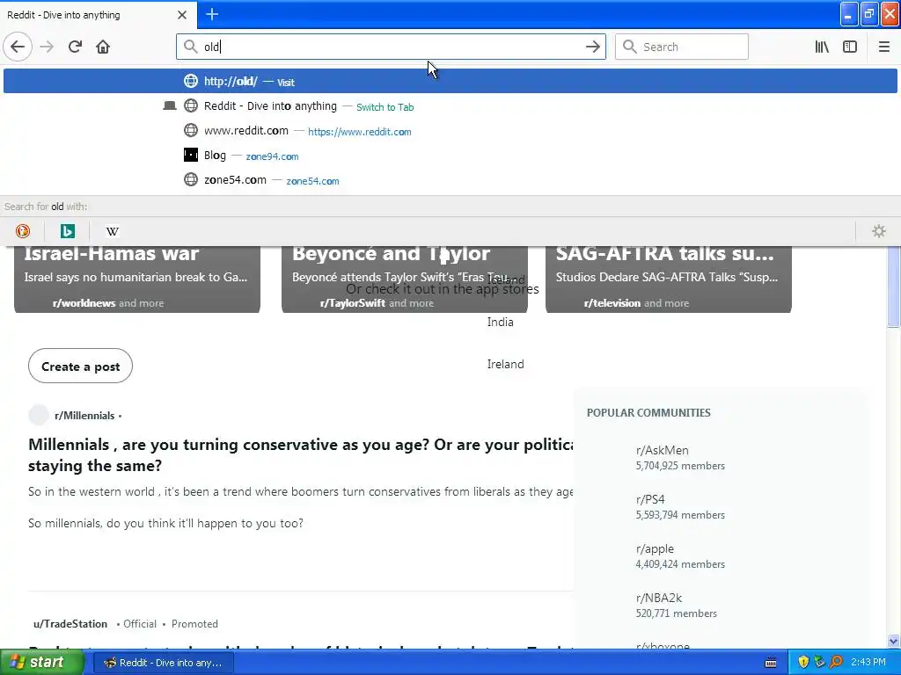Reload the current page
This screenshot has width=901, height=675.
[75, 47]
